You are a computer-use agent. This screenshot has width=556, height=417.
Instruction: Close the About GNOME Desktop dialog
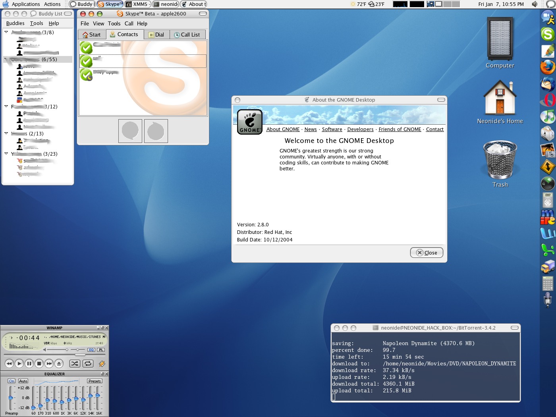(427, 253)
